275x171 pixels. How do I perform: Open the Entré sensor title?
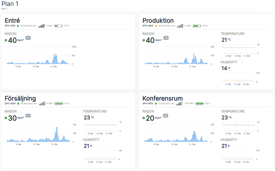[x=12, y=21]
